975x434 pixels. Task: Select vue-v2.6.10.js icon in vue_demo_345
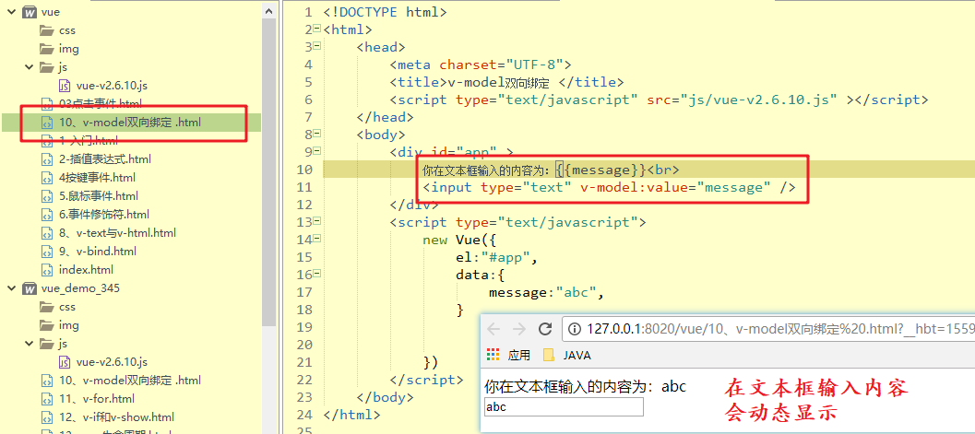tap(65, 362)
